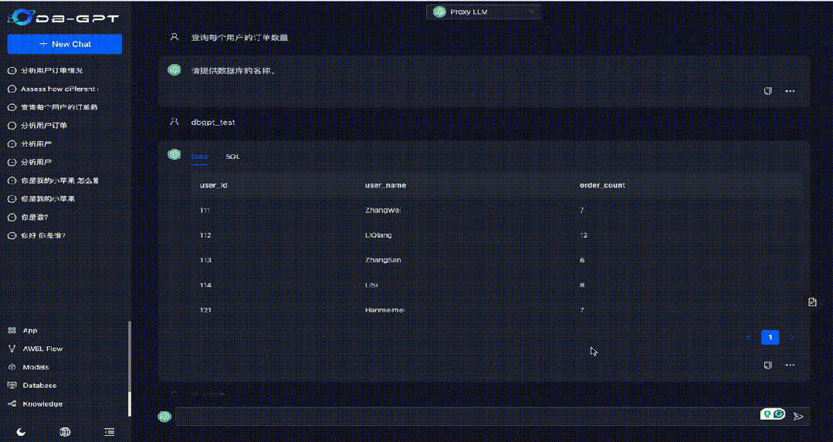Open the Proxy LLM model dropdown
This screenshot has height=442, width=833.
(x=485, y=12)
